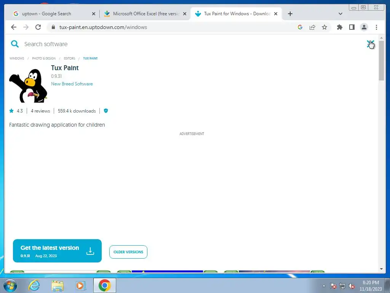Click the page vertical scrollbar thumb

381,61
